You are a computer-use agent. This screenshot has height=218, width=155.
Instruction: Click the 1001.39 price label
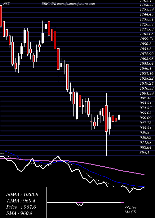click(x=147, y=93)
